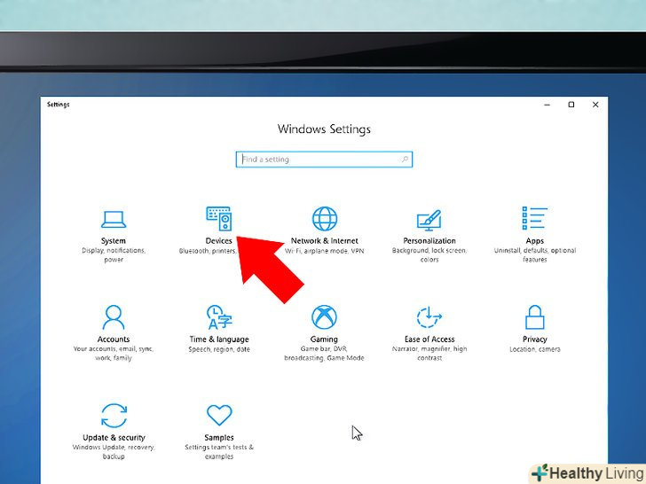The image size is (646, 484).
Task: Open the Samples heart icon
Action: (x=219, y=415)
